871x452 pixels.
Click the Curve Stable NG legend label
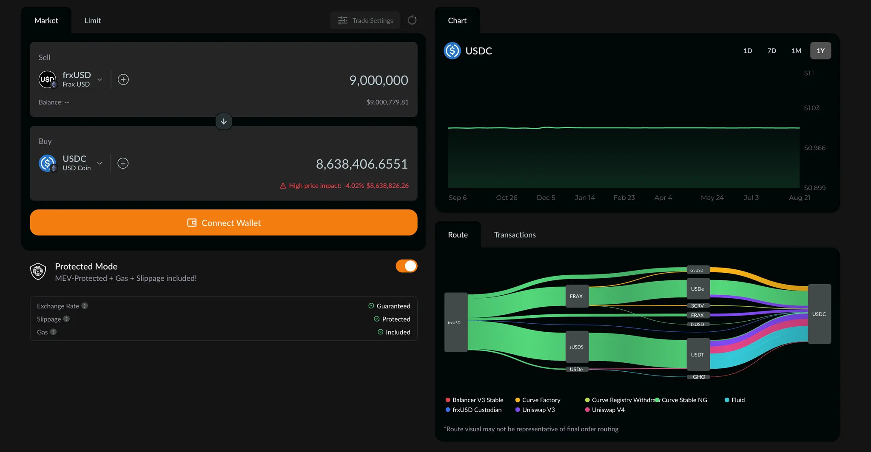684,400
